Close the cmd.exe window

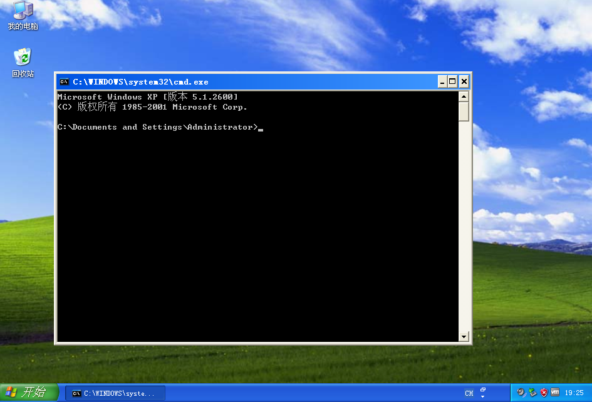pyautogui.click(x=464, y=81)
